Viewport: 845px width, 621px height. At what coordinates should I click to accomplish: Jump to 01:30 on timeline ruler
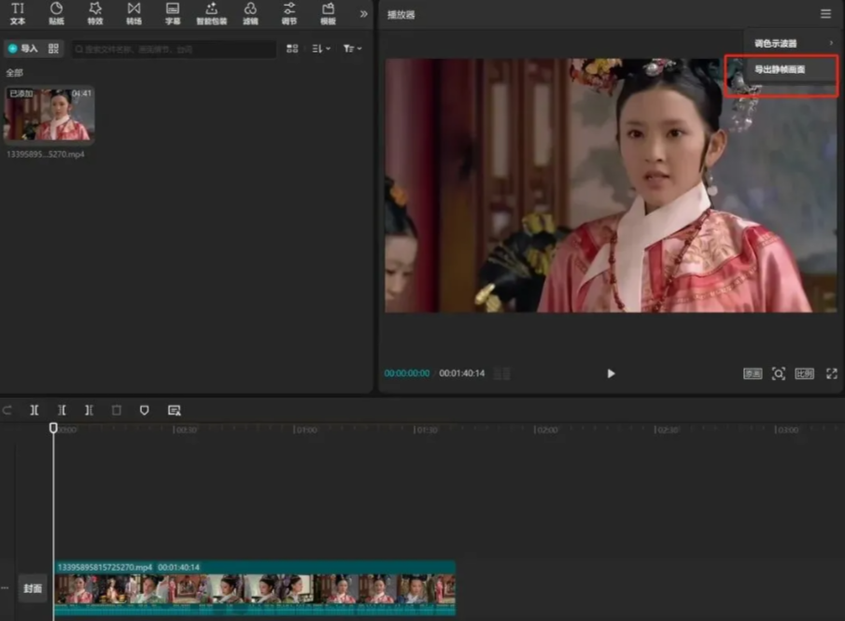[x=426, y=430]
